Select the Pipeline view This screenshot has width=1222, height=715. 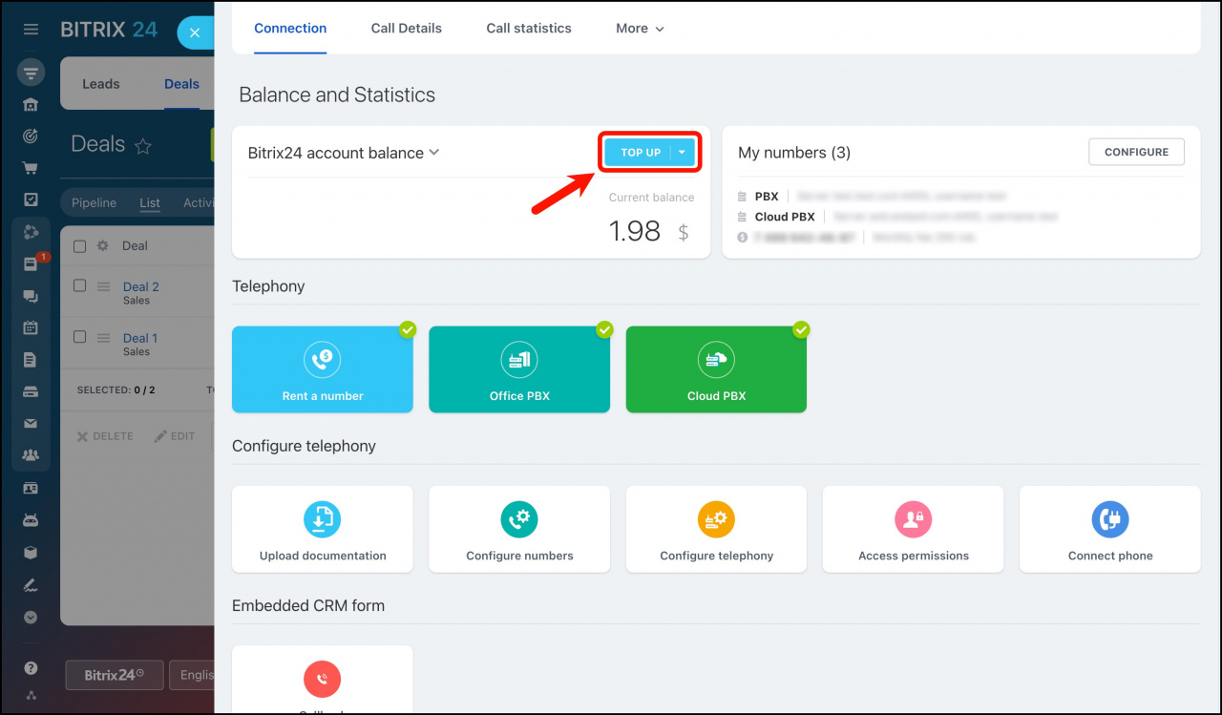point(94,202)
